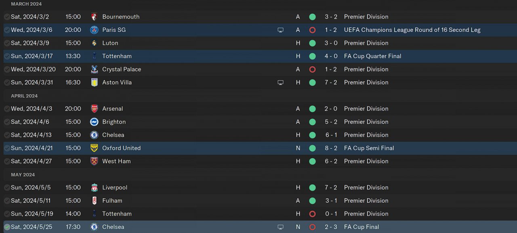
Task: Collapse the APRIL 2024 month section
Action: (24, 96)
